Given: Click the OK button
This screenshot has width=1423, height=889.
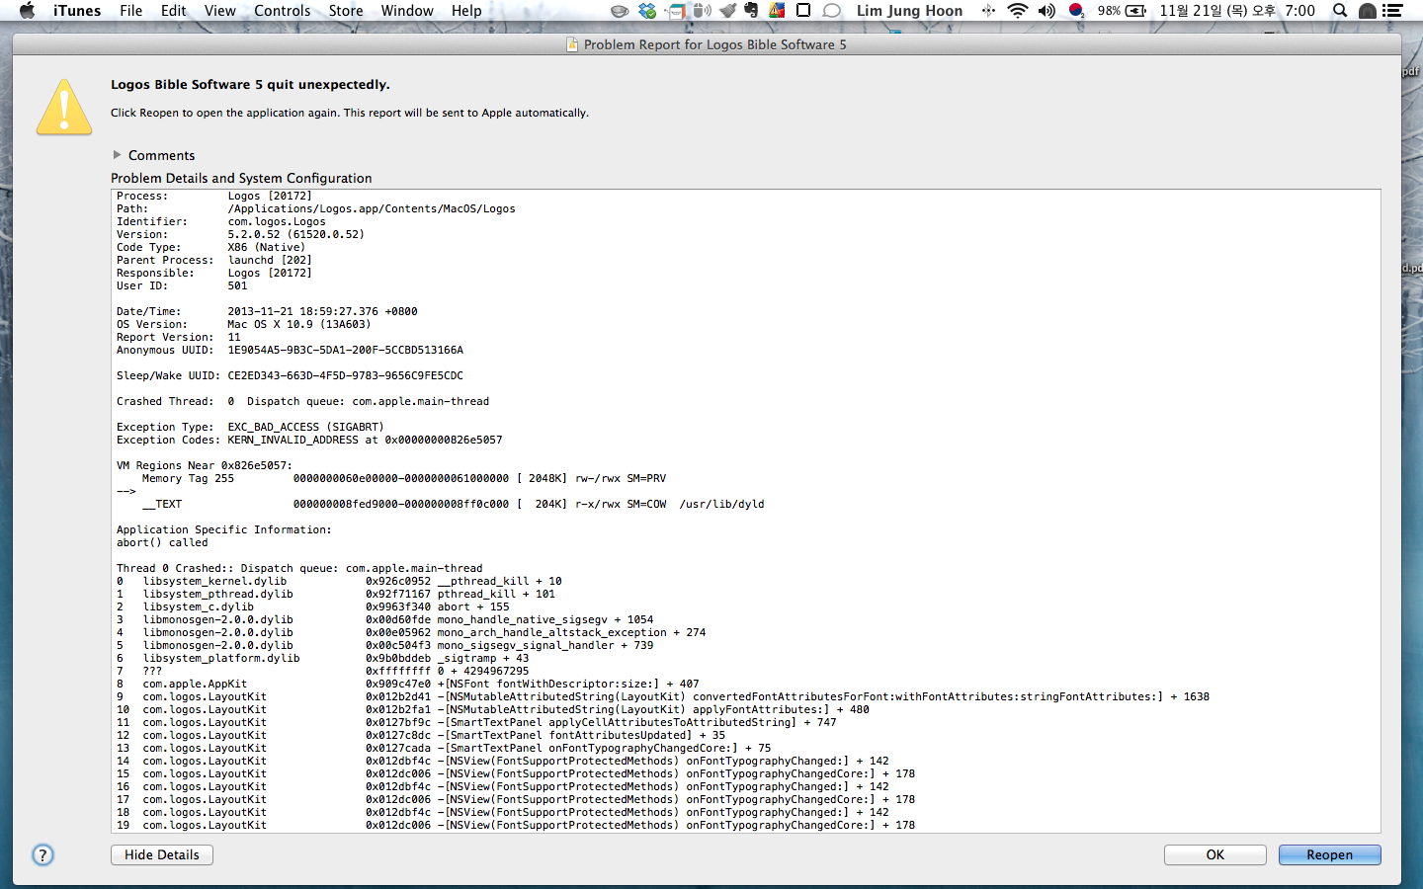Looking at the screenshot, I should (1215, 854).
